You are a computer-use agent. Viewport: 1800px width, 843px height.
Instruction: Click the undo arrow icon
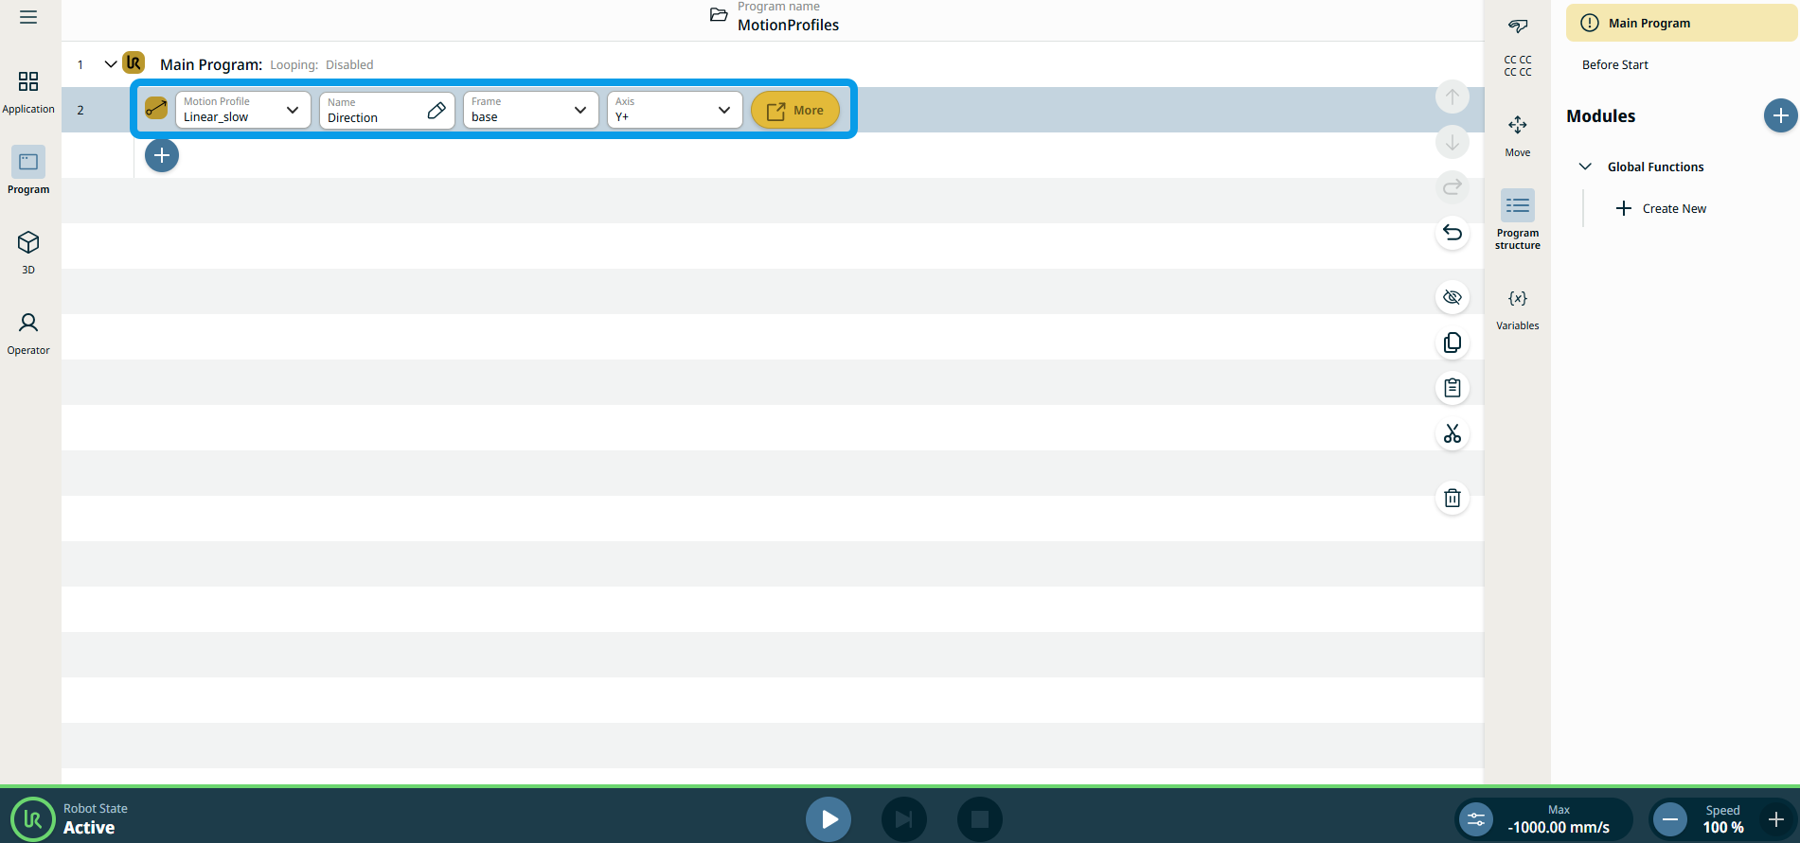(1452, 233)
